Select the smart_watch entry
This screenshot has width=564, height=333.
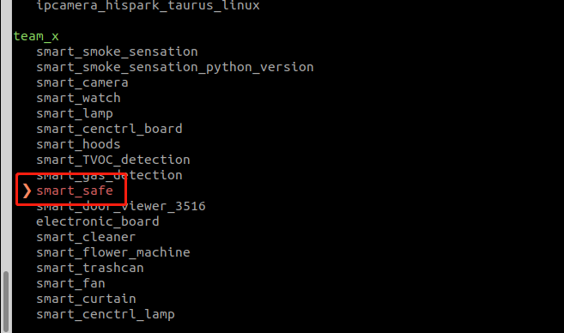click(x=78, y=98)
